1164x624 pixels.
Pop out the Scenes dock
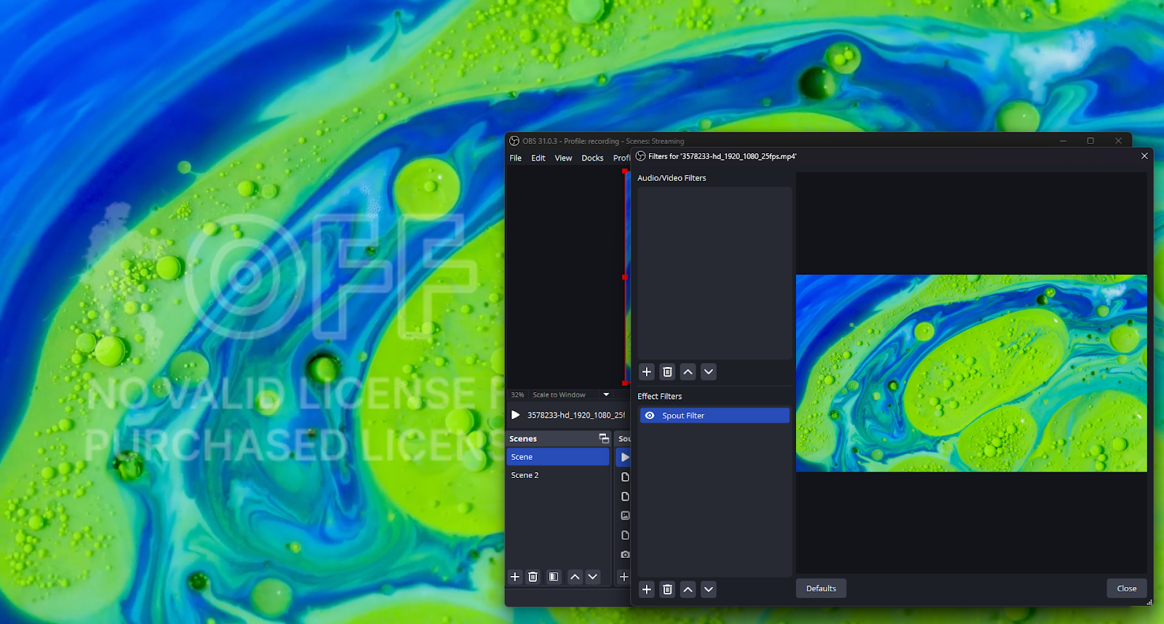coord(603,439)
